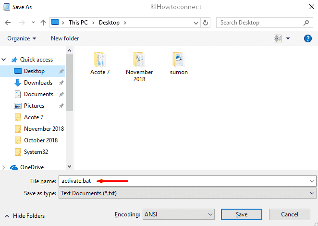Screen dimensions: 318x226
Task: Open the File name dropdown arrow
Action: pos(312,181)
